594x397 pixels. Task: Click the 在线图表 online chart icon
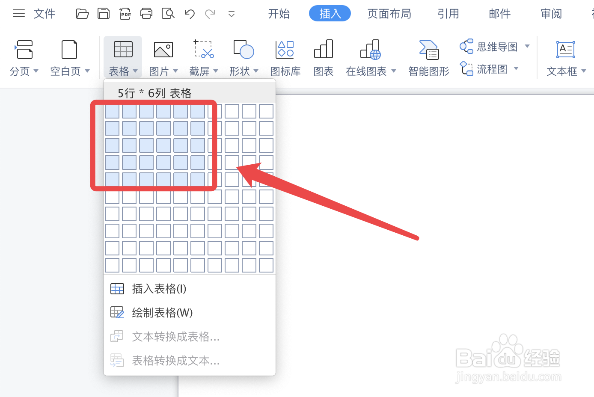[x=371, y=50]
